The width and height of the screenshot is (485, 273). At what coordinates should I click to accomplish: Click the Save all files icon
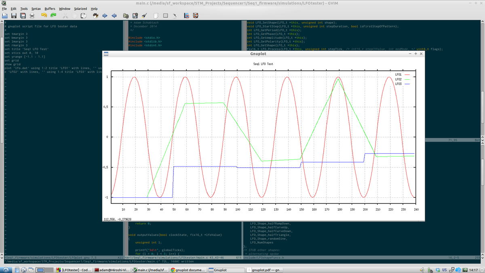(23, 16)
